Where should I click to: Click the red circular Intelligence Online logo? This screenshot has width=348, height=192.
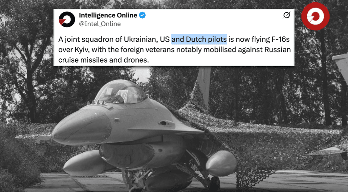[315, 16]
